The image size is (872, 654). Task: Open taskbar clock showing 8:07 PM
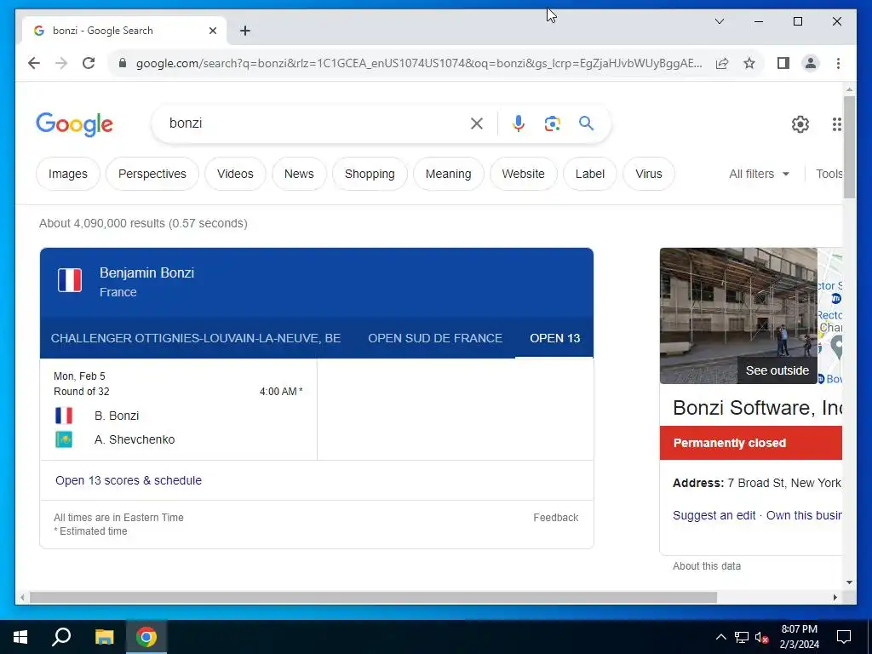(x=799, y=637)
